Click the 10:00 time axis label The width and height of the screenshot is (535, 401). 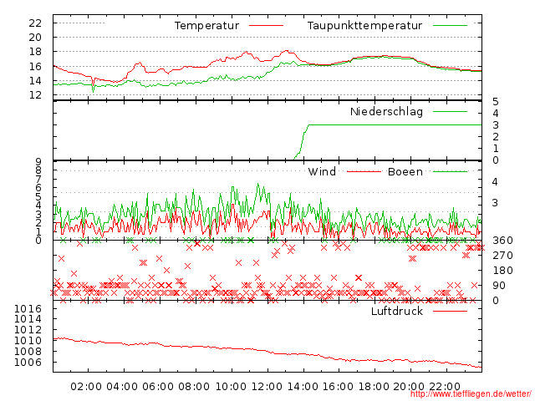231,387
